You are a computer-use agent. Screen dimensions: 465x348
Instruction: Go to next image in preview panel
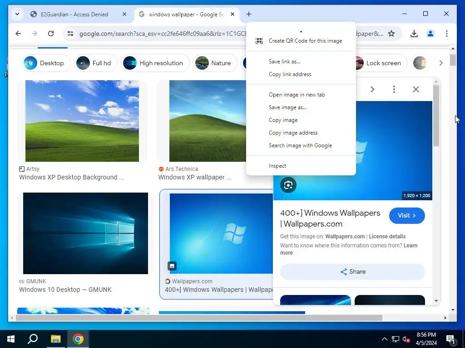pos(372,89)
